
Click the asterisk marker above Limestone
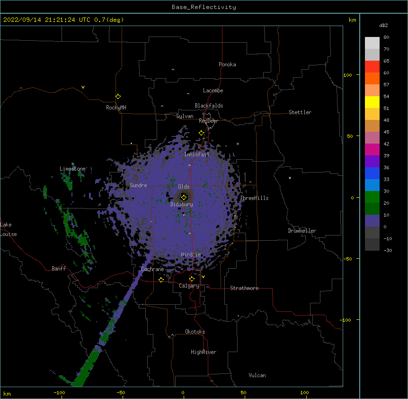pyautogui.click(x=72, y=164)
